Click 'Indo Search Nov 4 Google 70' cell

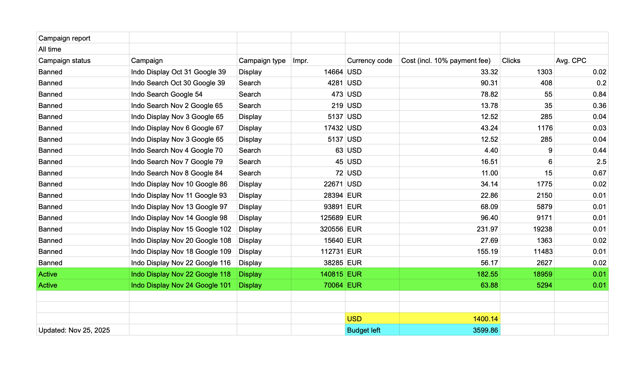[183, 150]
